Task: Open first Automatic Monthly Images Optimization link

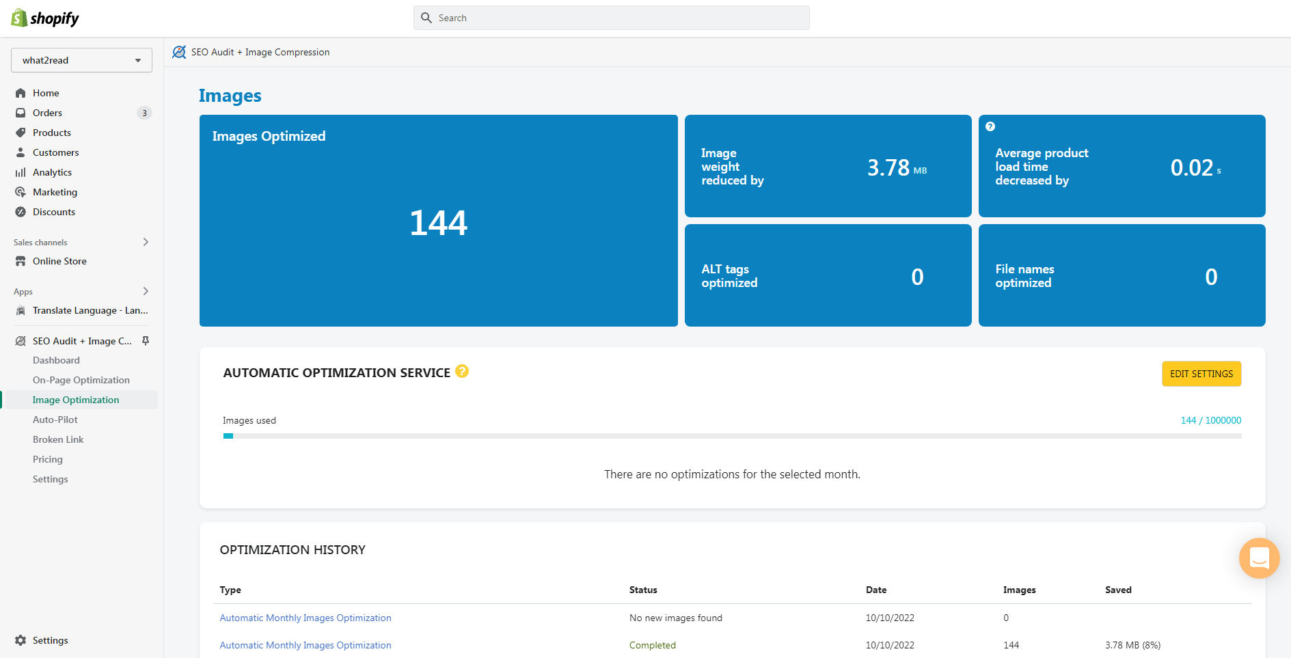Action: tap(305, 618)
